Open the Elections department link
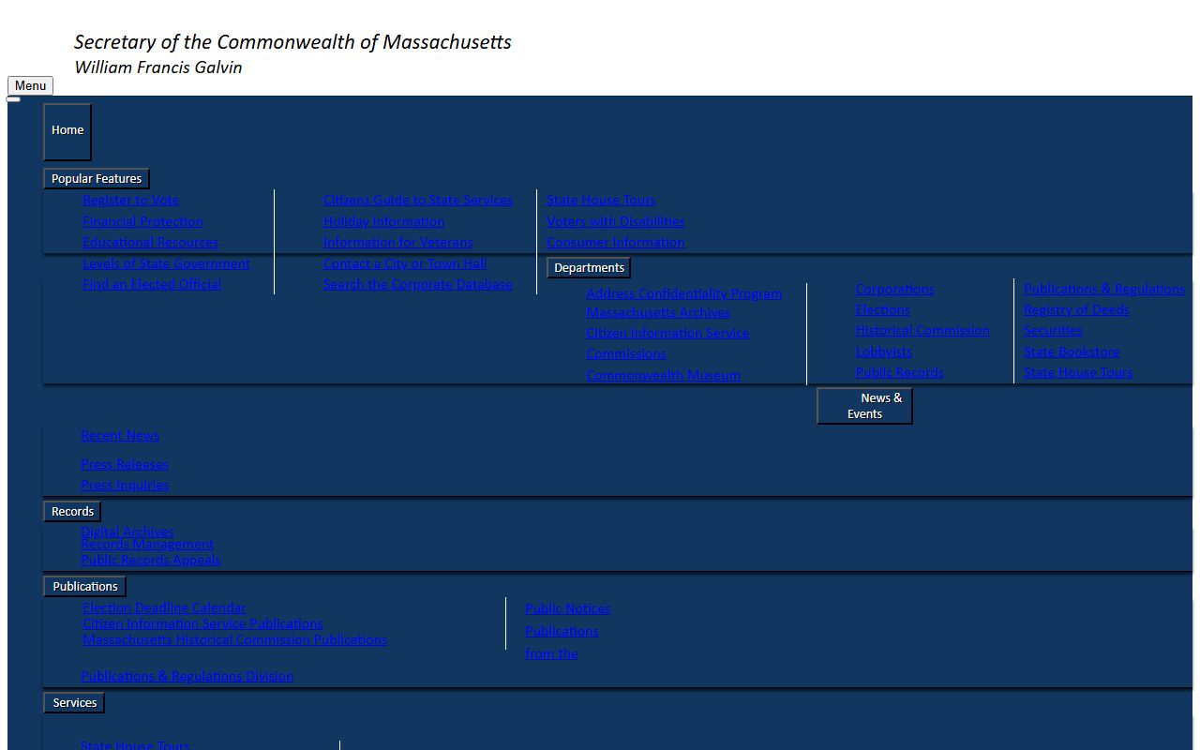1200x750 pixels. [882, 309]
